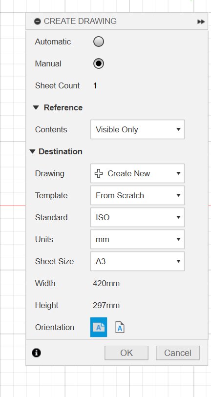
Task: Collapse the Destination section
Action: [32, 152]
